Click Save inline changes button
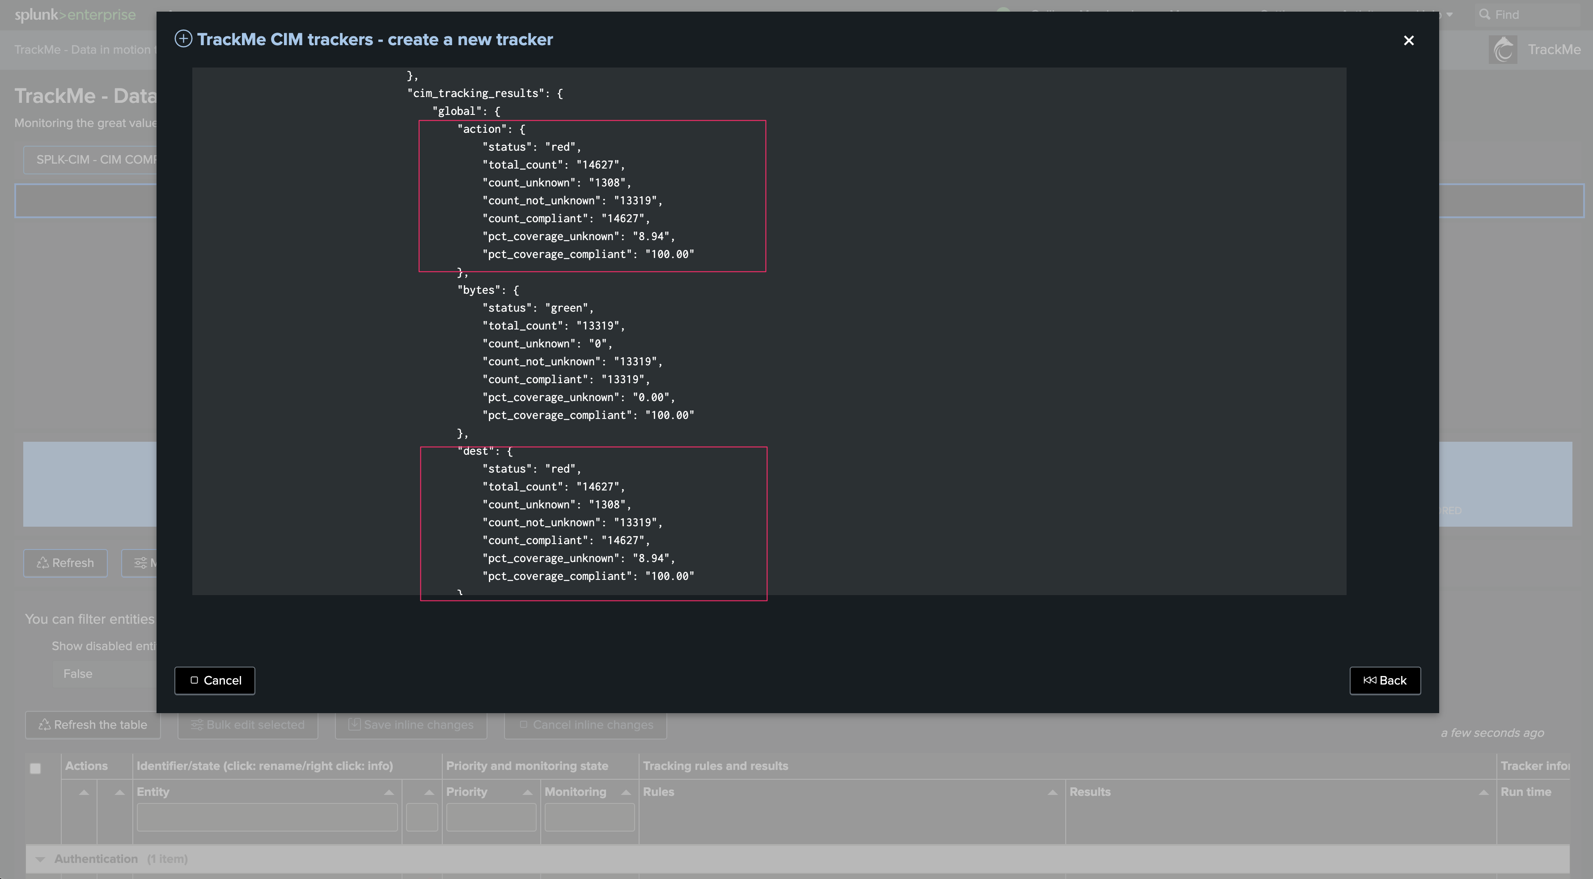1593x879 pixels. point(411,724)
